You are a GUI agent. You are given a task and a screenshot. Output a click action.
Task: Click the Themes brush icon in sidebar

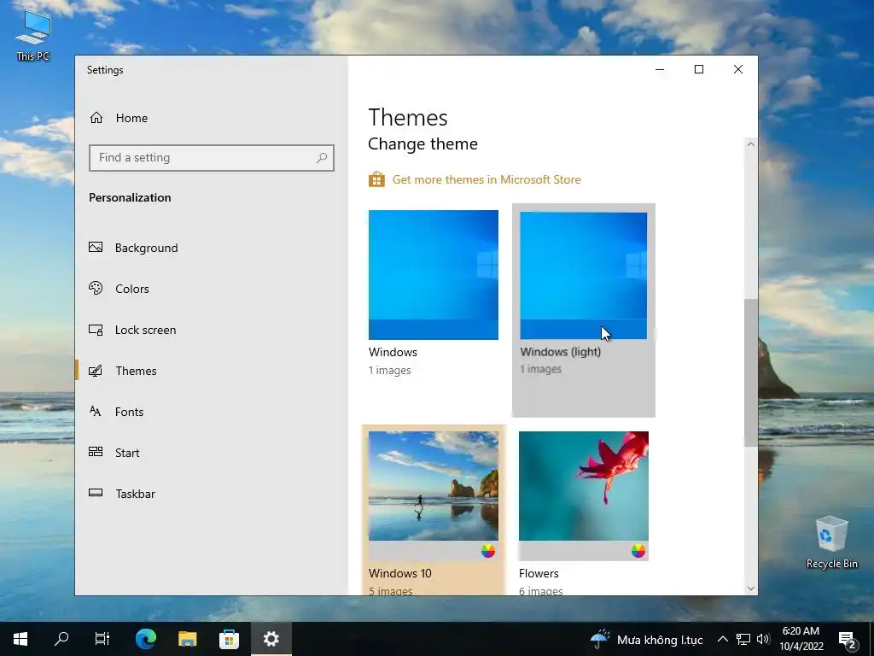click(x=96, y=371)
